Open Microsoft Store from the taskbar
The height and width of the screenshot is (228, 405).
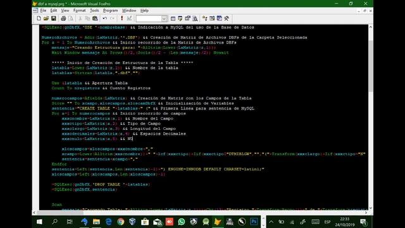[145, 222]
